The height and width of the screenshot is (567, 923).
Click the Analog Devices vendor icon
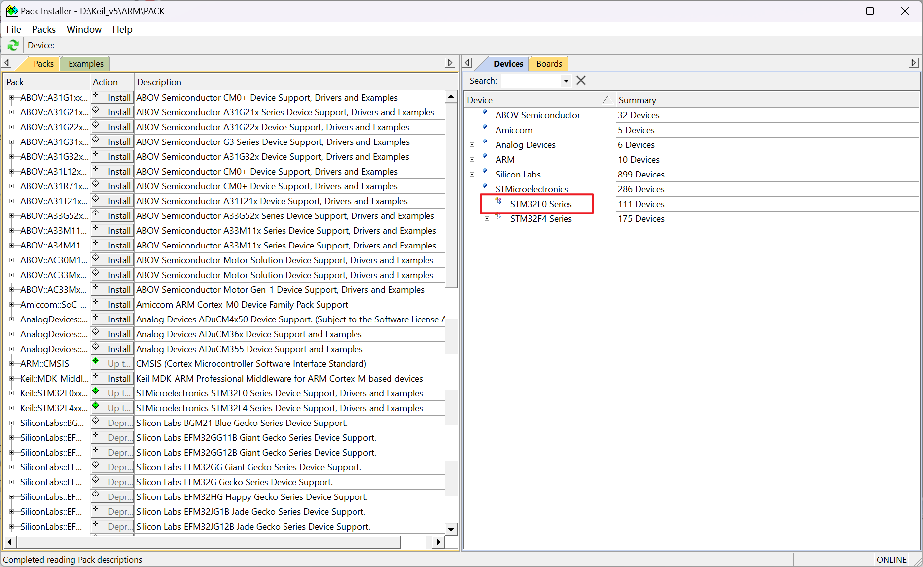(485, 142)
